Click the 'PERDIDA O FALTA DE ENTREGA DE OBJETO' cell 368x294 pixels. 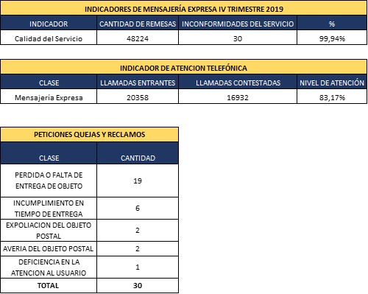(x=49, y=181)
